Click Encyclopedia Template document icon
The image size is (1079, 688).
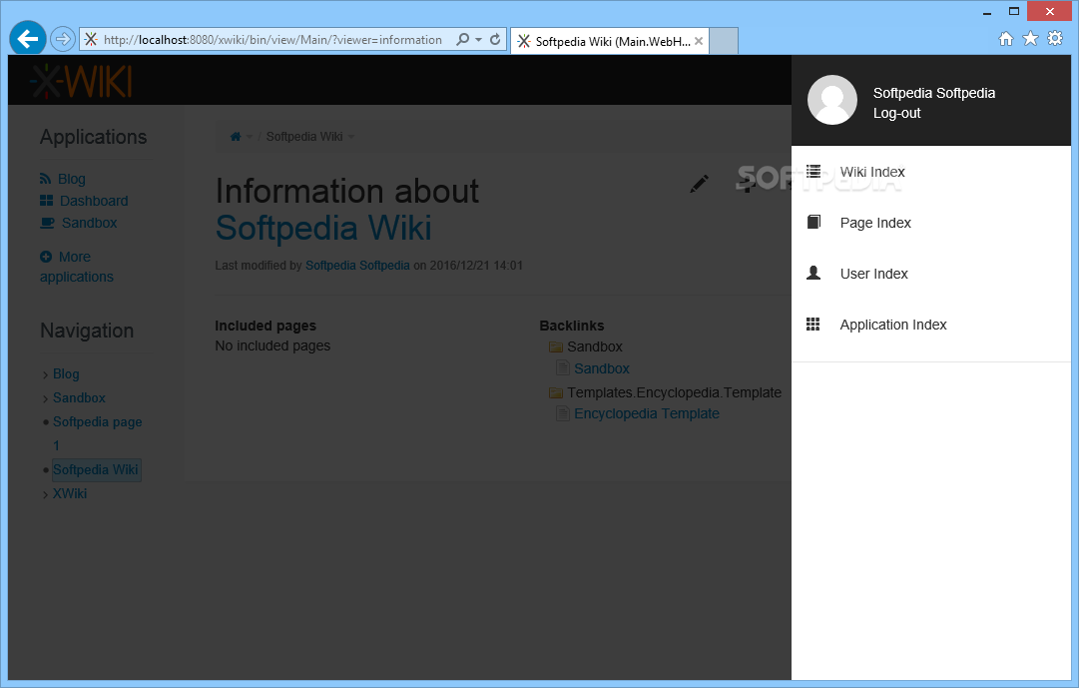pos(563,413)
